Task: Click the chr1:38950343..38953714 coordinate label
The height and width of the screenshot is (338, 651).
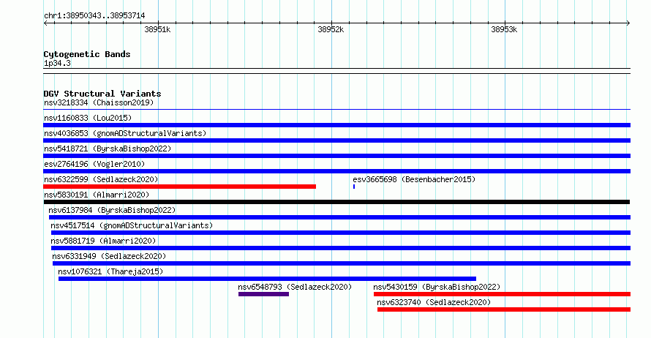Action: pyautogui.click(x=94, y=16)
